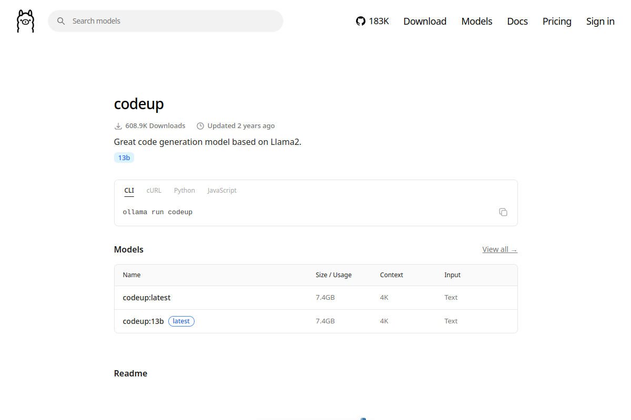This screenshot has height=420, width=631.
Task: Click the Readme heading
Action: pyautogui.click(x=130, y=373)
